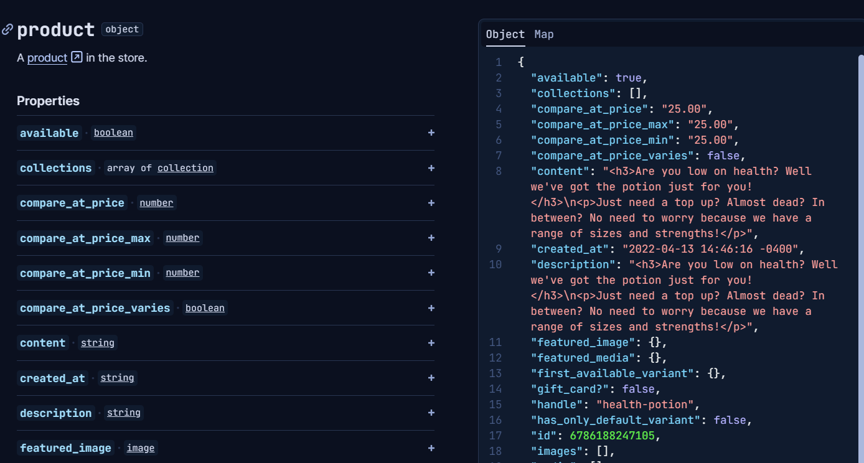This screenshot has height=463, width=864.
Task: Select the Object tab
Action: pyautogui.click(x=505, y=34)
